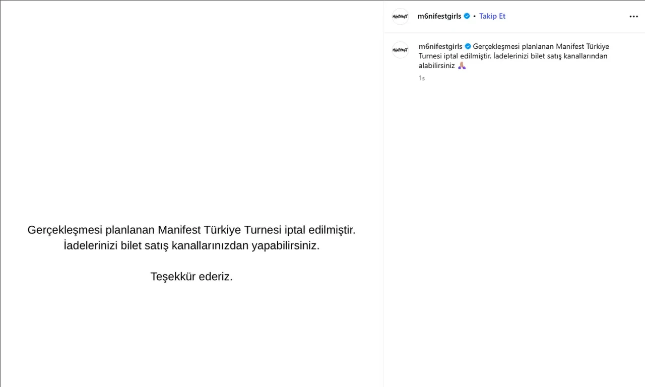Click 'İadelerinizi bilet satış' line in the image

(191, 246)
